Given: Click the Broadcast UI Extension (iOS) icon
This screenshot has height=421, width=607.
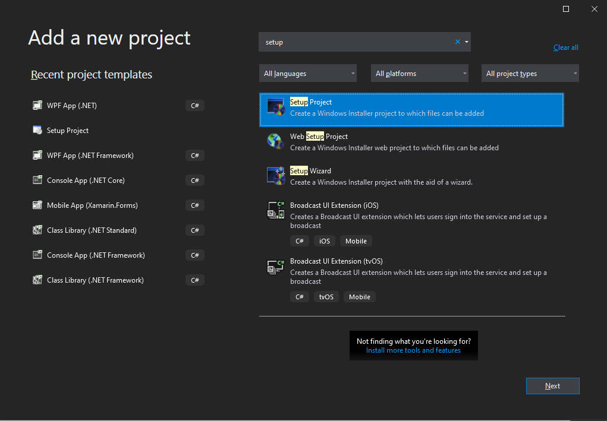Looking at the screenshot, I should (276, 210).
